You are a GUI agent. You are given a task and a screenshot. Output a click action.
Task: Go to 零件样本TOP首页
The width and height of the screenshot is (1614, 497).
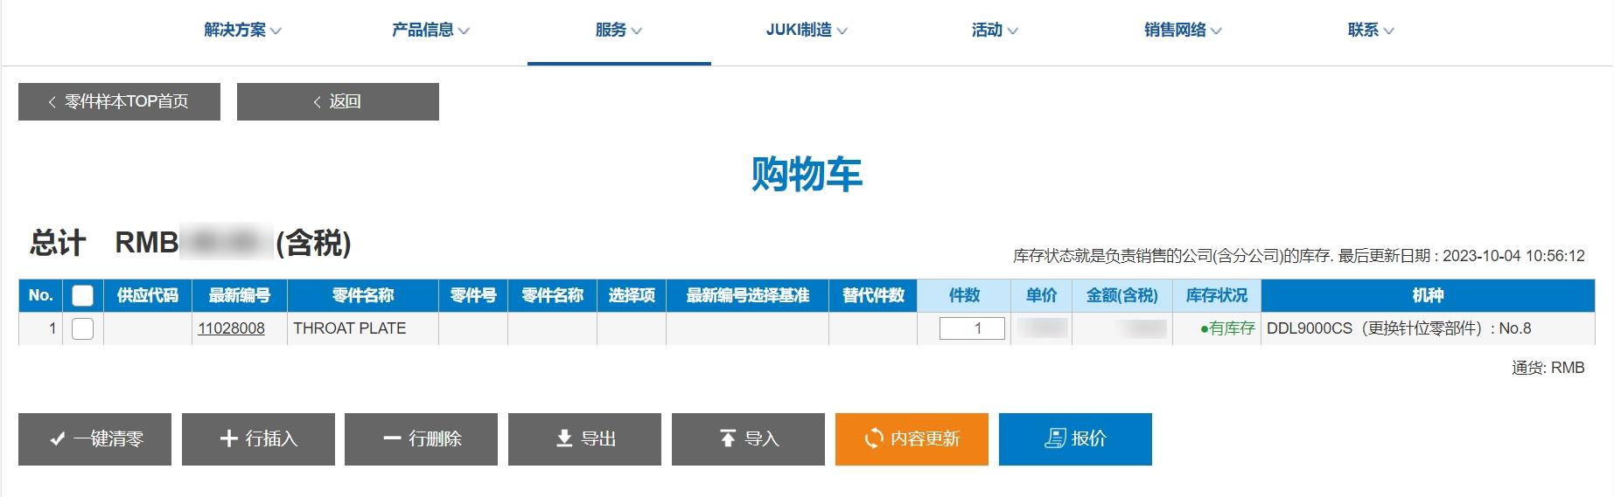coord(119,102)
